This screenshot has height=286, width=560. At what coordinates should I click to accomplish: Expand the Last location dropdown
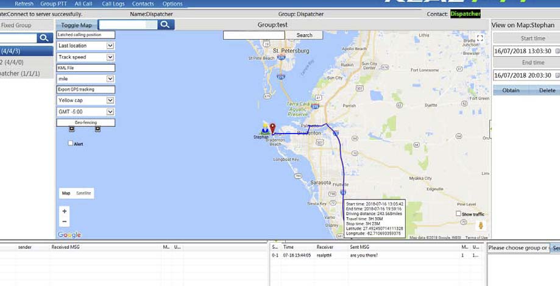pos(110,46)
